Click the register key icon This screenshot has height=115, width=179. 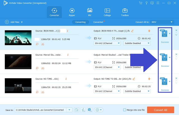tap(147, 3)
